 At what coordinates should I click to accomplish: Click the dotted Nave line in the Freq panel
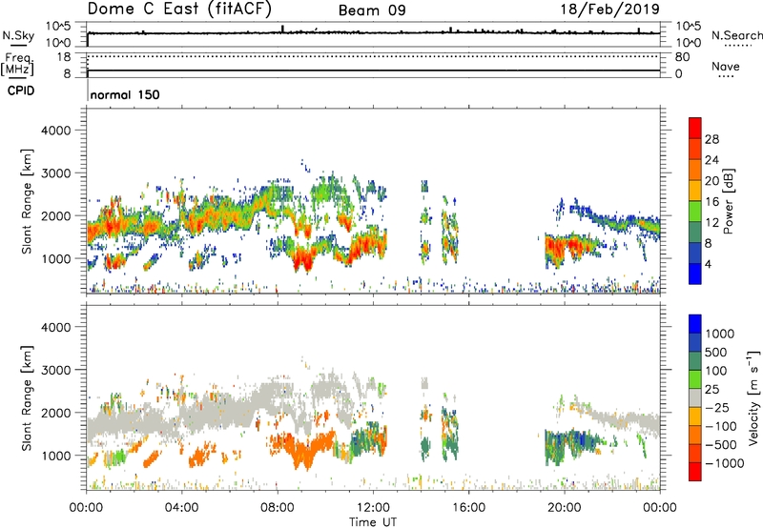tap(373, 56)
